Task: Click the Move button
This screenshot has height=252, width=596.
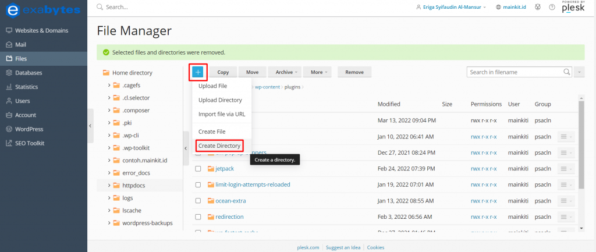Action: tap(253, 72)
